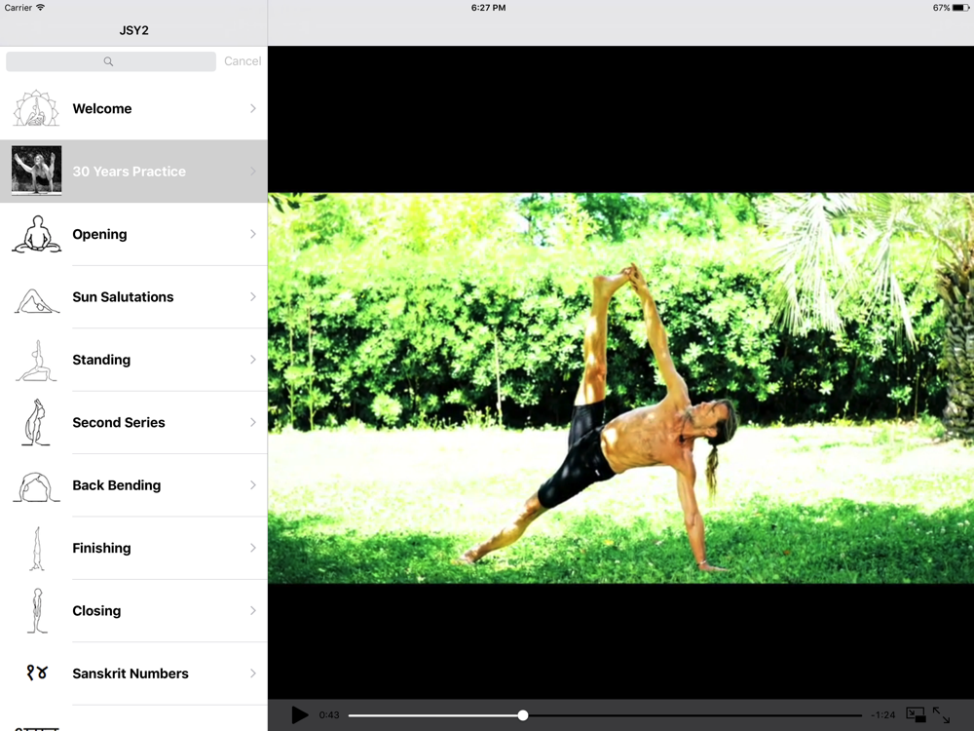The image size is (974, 731).
Task: Expand the Finishing row chevron
Action: (x=253, y=548)
